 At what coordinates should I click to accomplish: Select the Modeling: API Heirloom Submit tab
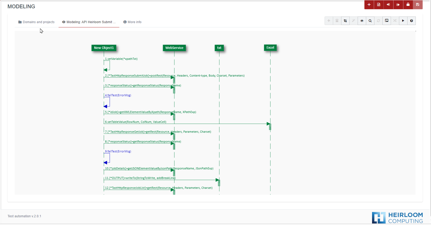[x=89, y=22]
